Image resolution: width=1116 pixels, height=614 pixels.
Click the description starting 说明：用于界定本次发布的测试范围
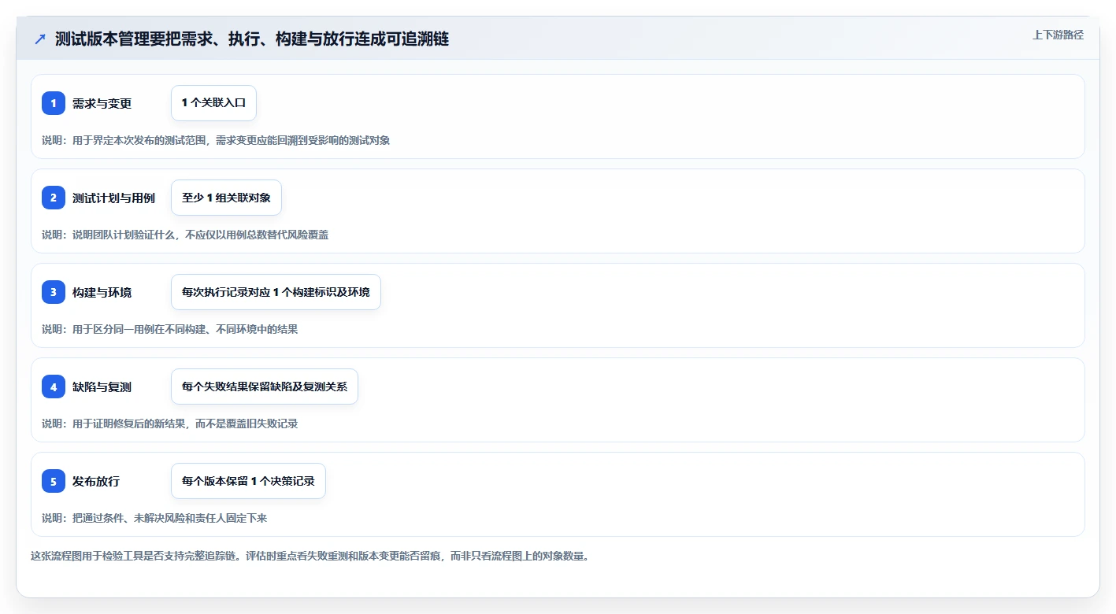tap(216, 140)
